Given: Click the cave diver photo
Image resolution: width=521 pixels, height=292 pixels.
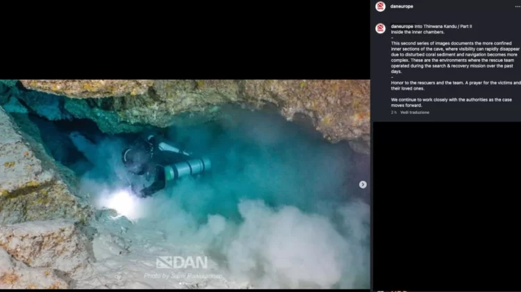Looking at the screenshot, I should [185, 184].
